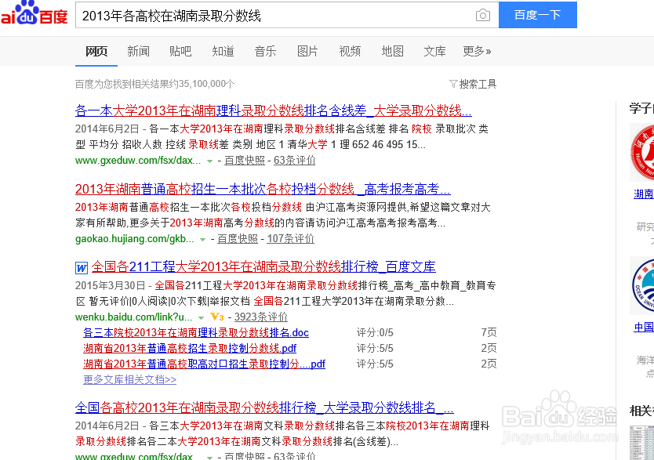
Task: Click the blue ocean university emblem thumbnail
Action: point(642,286)
